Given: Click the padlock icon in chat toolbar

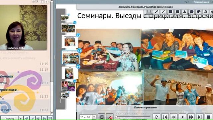Looking at the screenshot, I should click(44, 118).
